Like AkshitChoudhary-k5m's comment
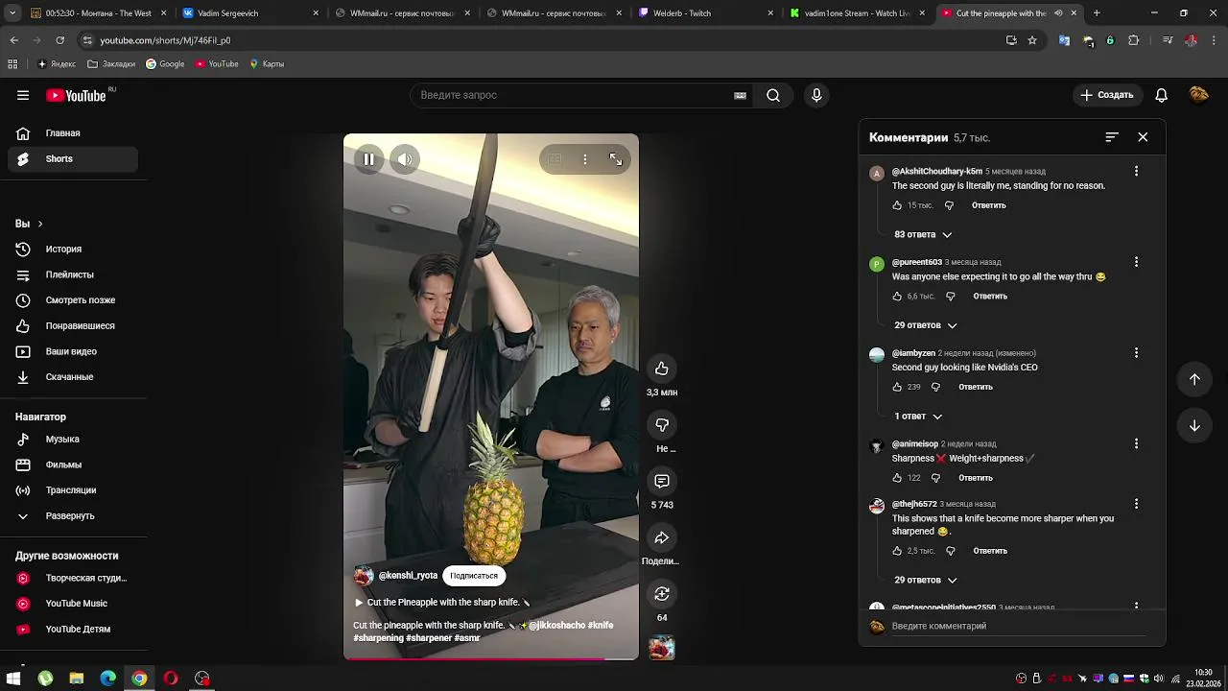 tap(897, 205)
